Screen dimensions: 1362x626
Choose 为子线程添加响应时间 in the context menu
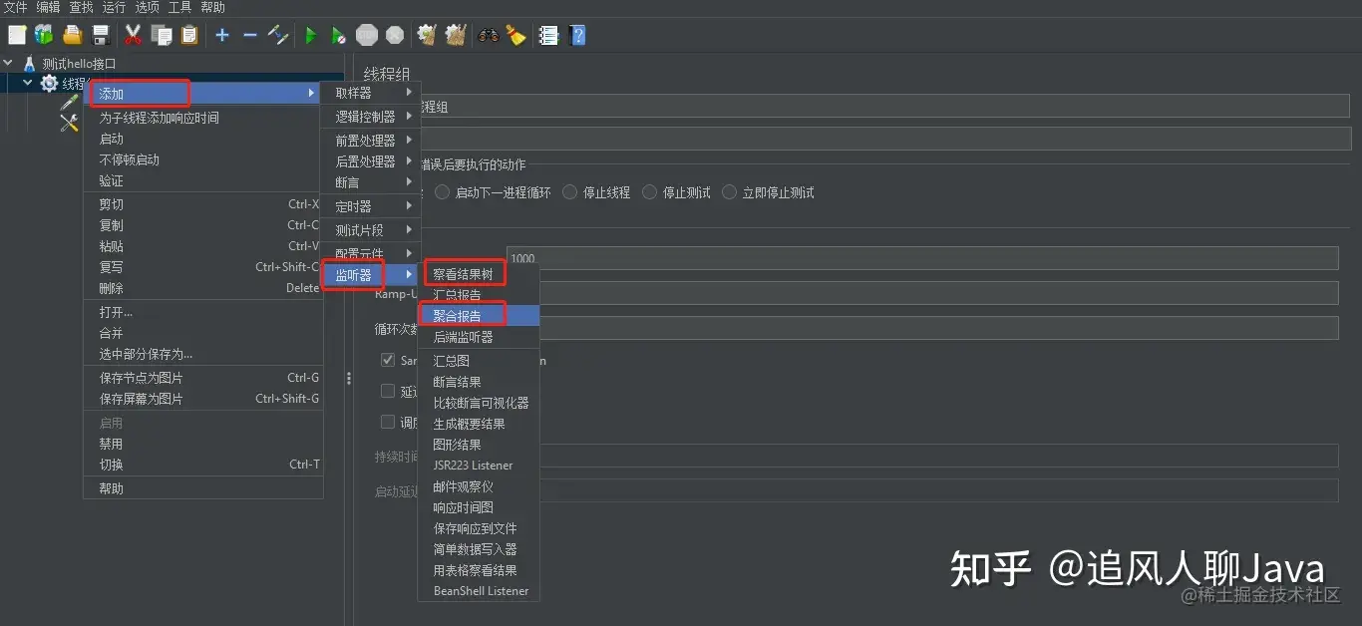(201, 118)
